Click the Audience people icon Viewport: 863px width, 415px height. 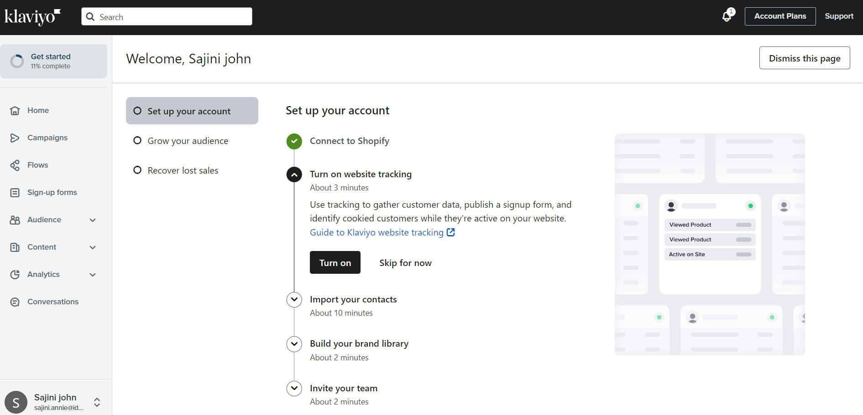click(x=15, y=220)
